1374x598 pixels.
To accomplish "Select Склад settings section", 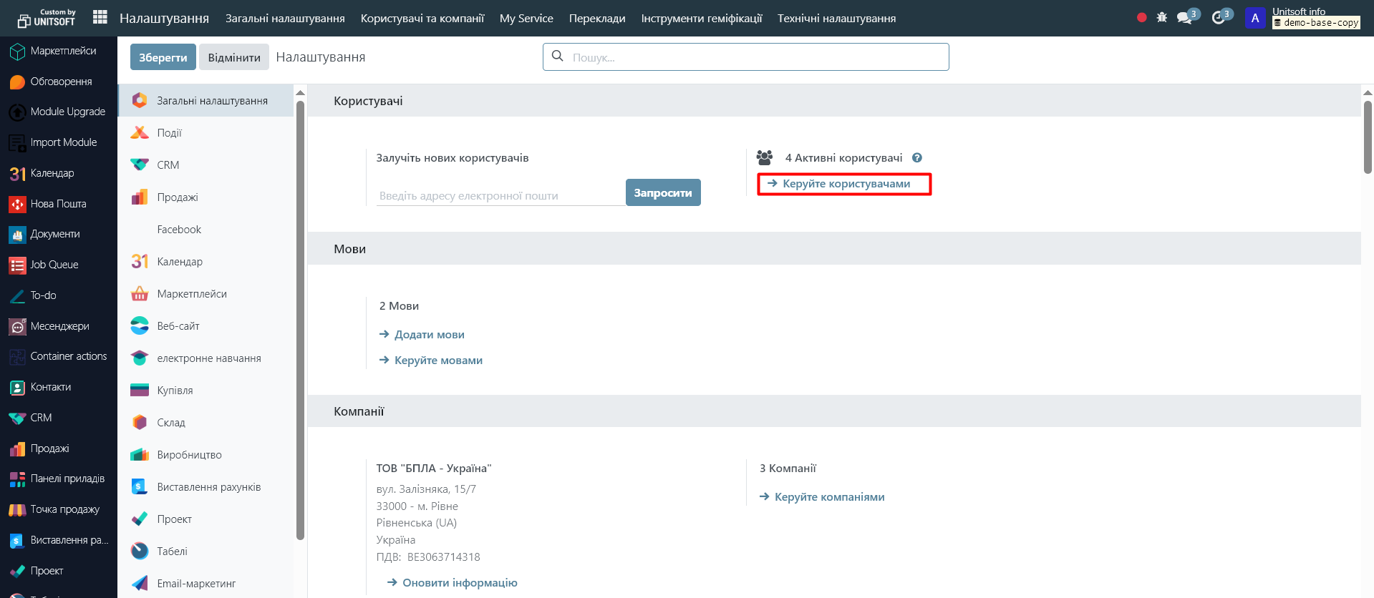I will [x=171, y=423].
